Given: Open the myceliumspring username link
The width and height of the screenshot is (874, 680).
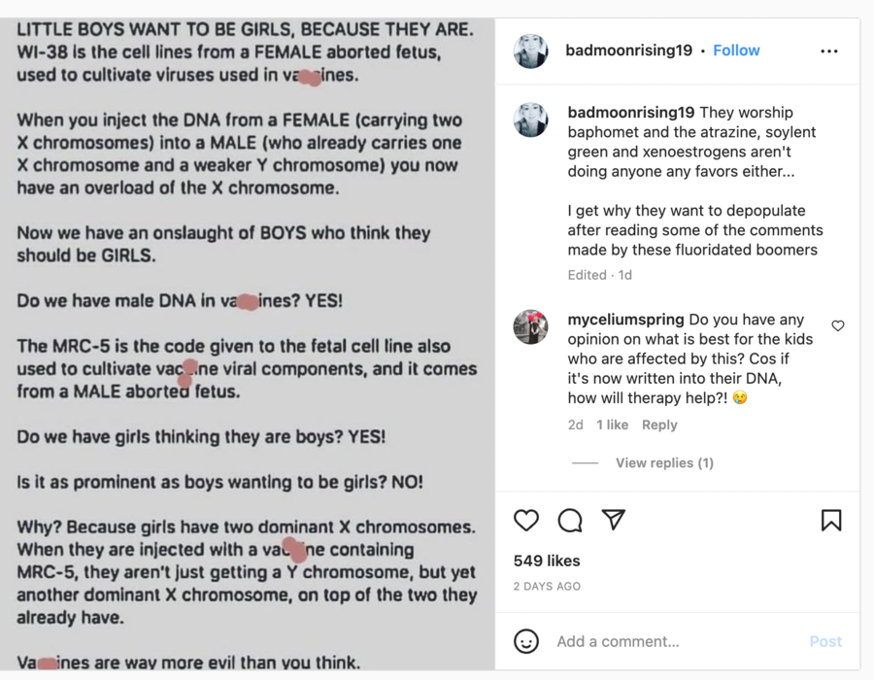Looking at the screenshot, I should (625, 320).
